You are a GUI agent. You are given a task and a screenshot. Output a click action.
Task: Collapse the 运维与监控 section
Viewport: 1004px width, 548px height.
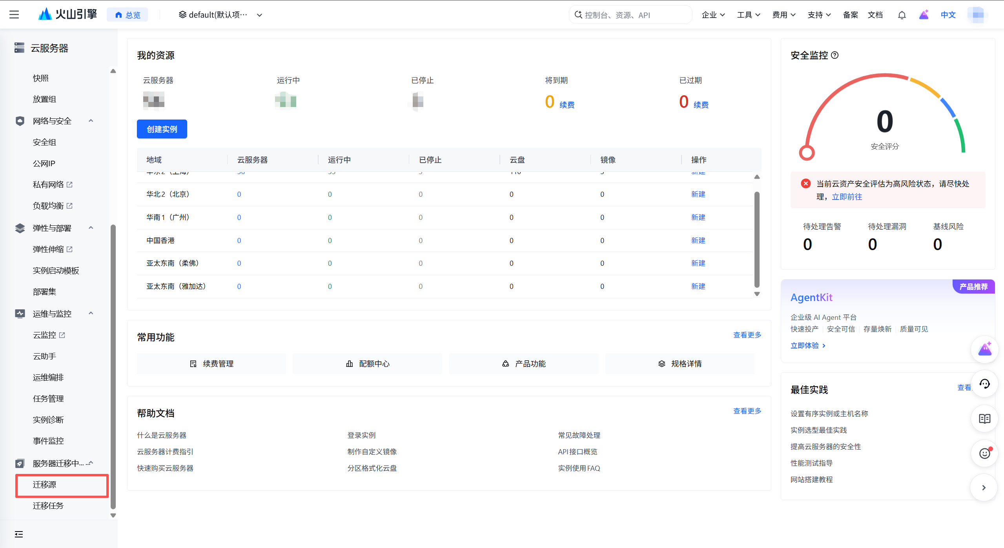91,313
